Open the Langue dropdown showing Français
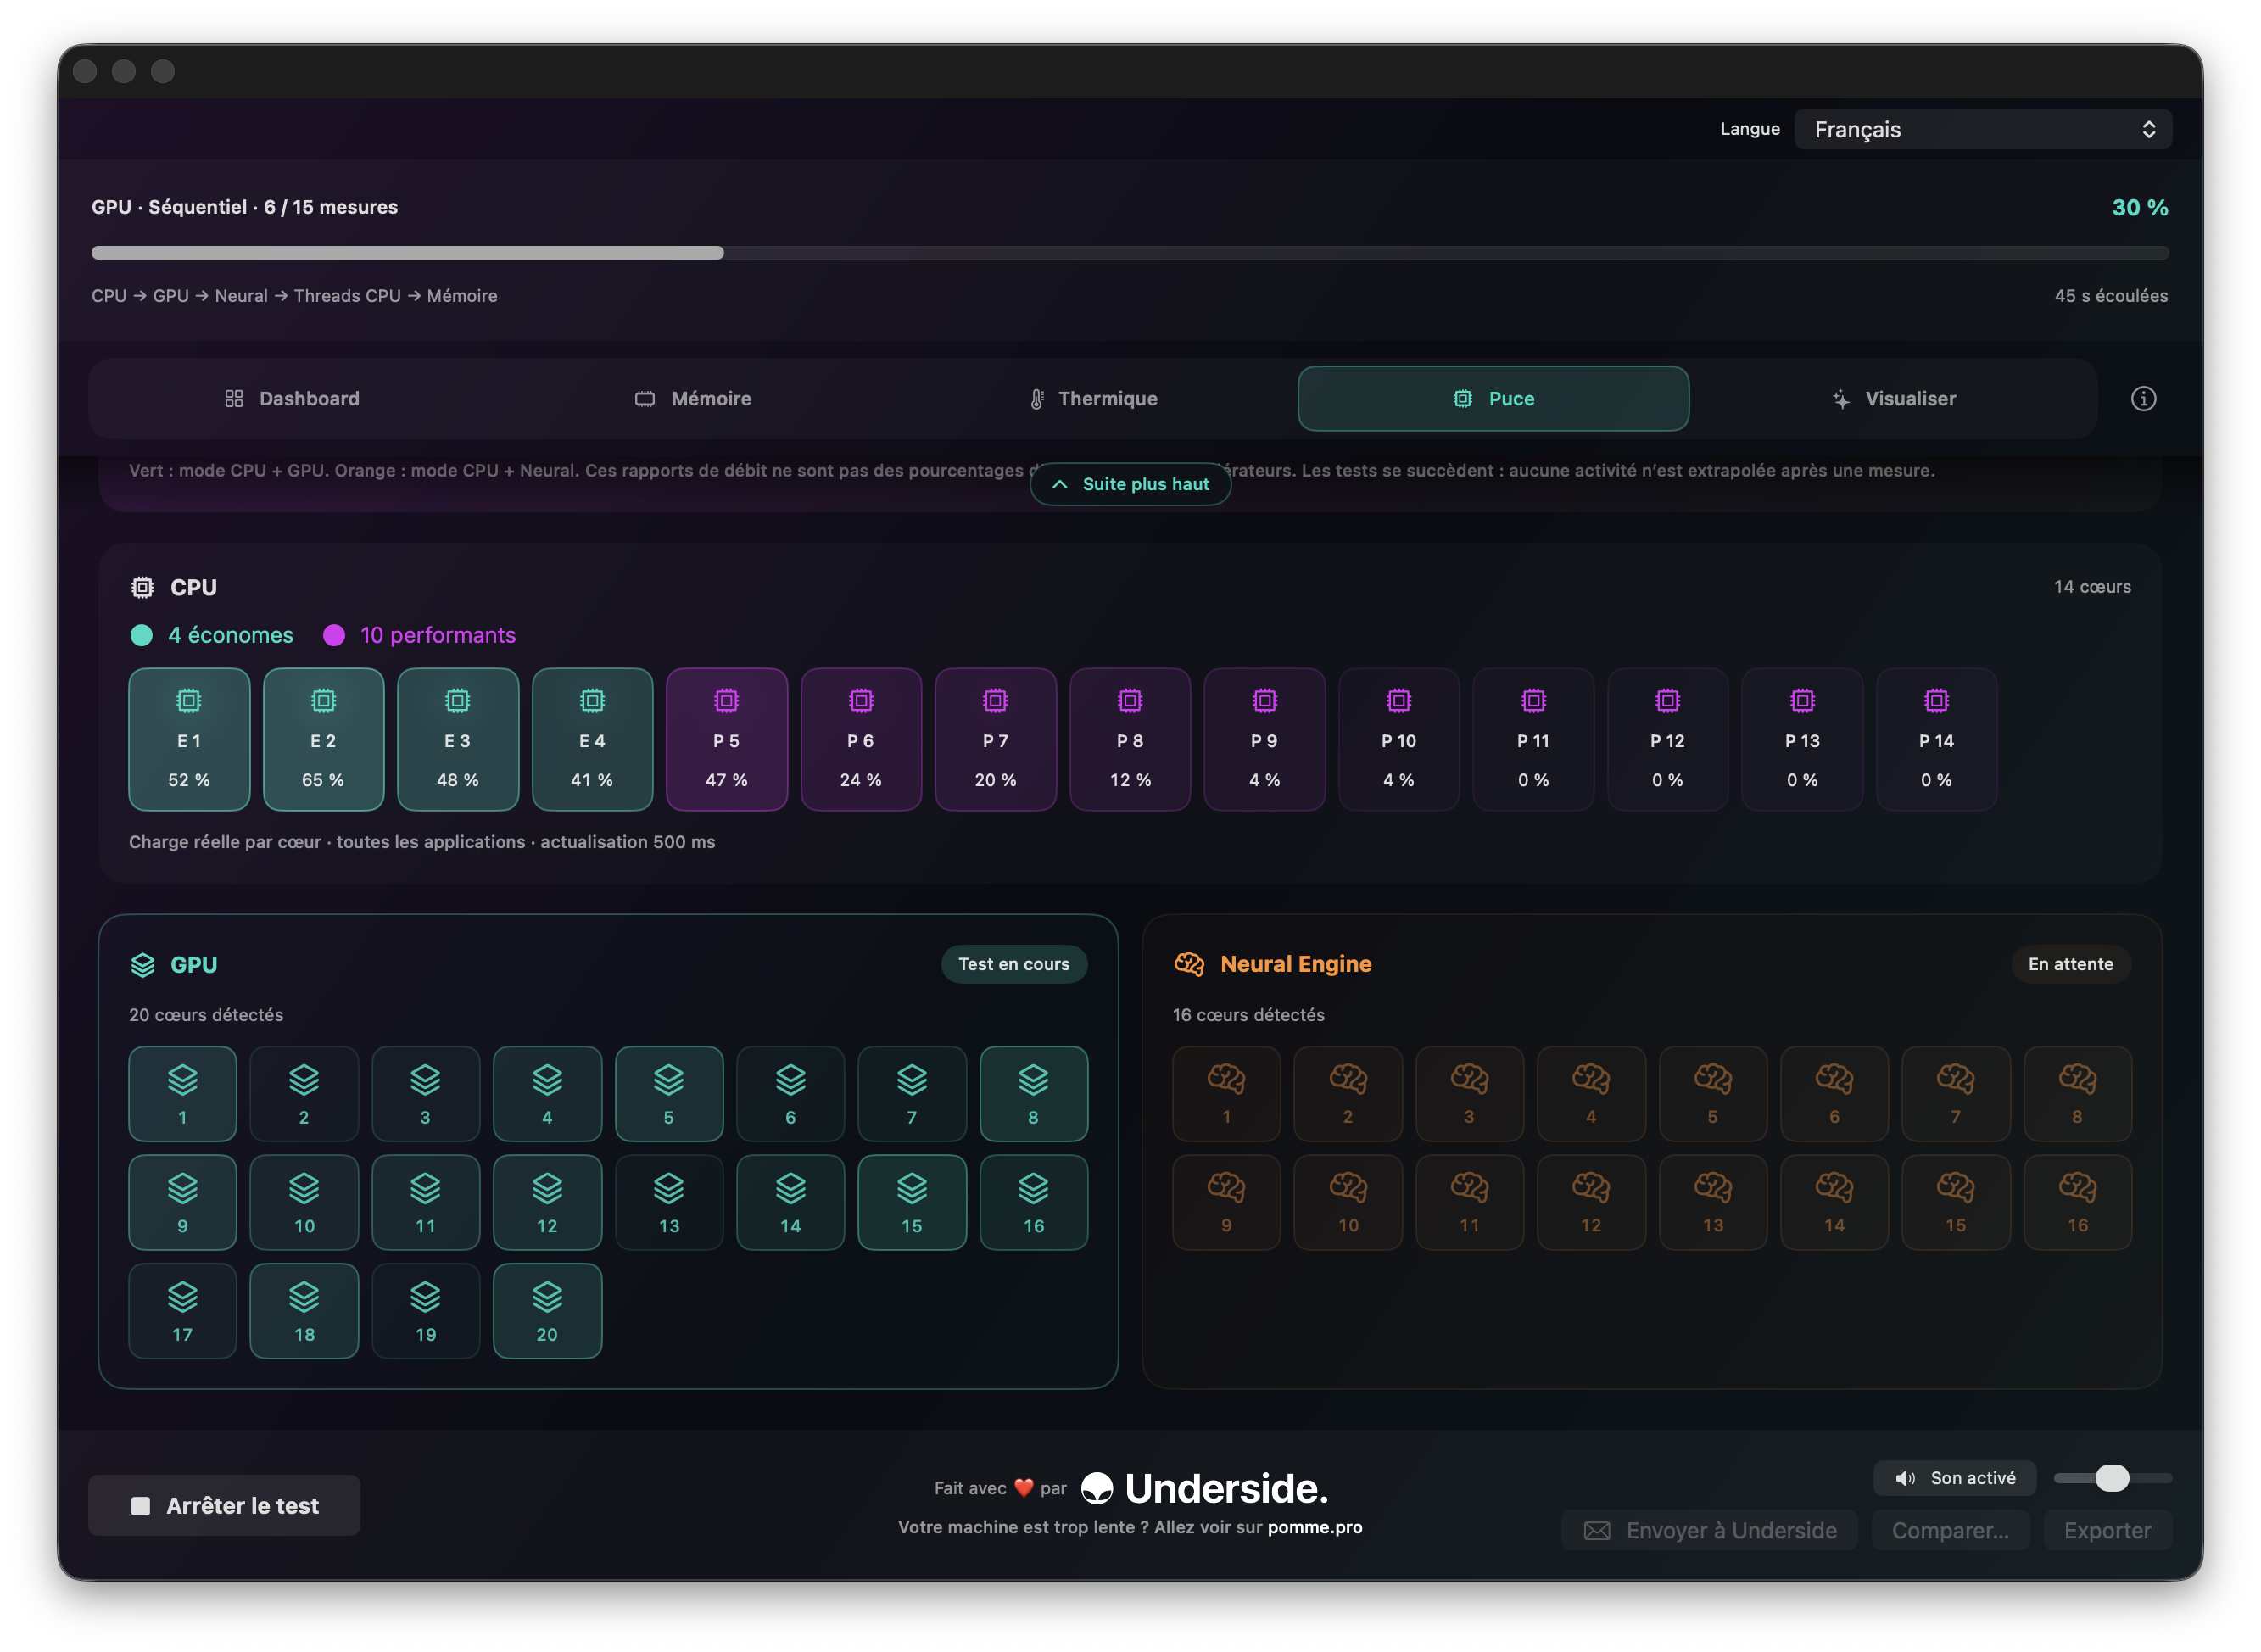Image resolution: width=2261 pixels, height=1652 pixels. tap(1982, 129)
